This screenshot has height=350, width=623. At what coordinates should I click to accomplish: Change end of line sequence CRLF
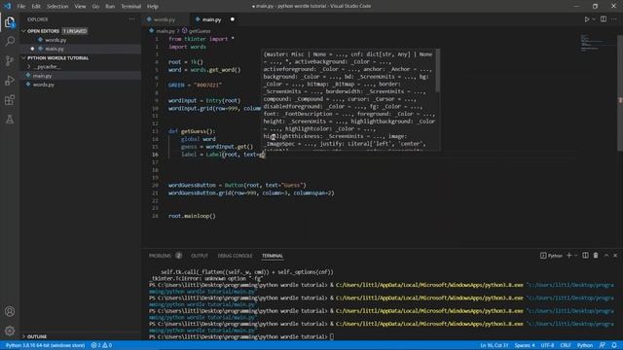coord(566,345)
